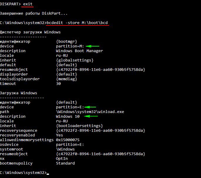This screenshot has width=201, height=178.
Task: Click the Загрузка Windows section heading
Action: [18, 93]
